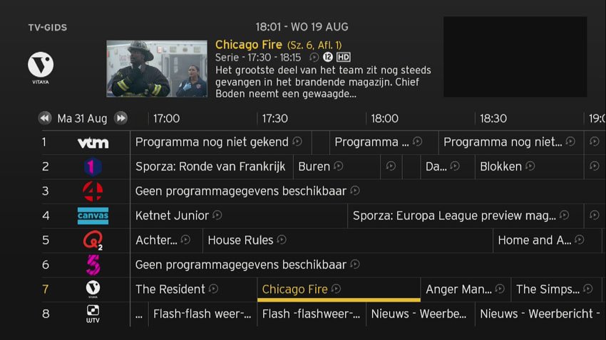
Task: Select the Canvas channel logo
Action: click(x=93, y=216)
